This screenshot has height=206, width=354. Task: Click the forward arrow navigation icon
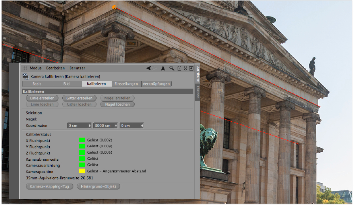tap(155, 68)
